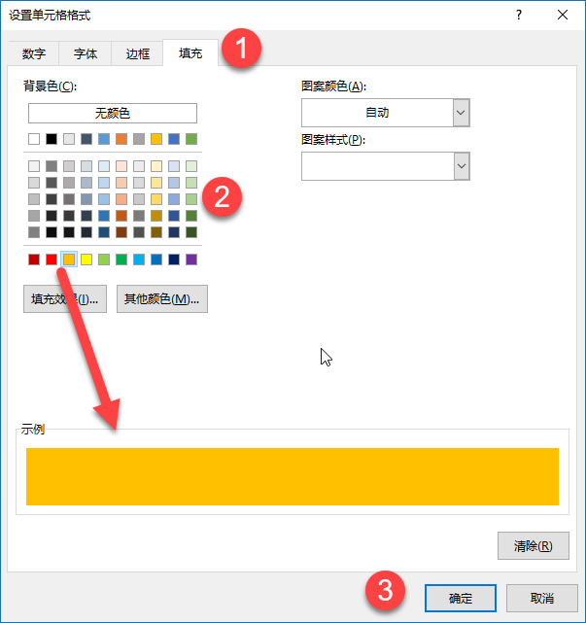Cancel the dialog with 取消
The image size is (586, 623).
point(542,598)
